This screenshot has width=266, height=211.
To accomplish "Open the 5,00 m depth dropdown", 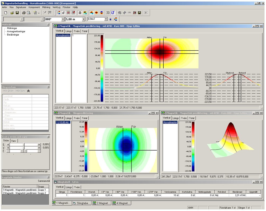I will click(84, 19).
